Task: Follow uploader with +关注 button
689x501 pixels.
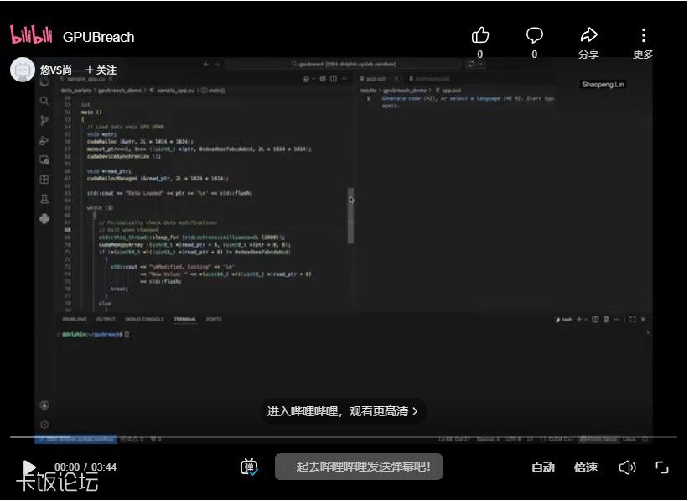Action: tap(101, 70)
